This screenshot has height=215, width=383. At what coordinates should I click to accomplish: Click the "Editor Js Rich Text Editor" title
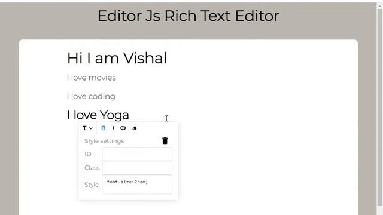189,16
